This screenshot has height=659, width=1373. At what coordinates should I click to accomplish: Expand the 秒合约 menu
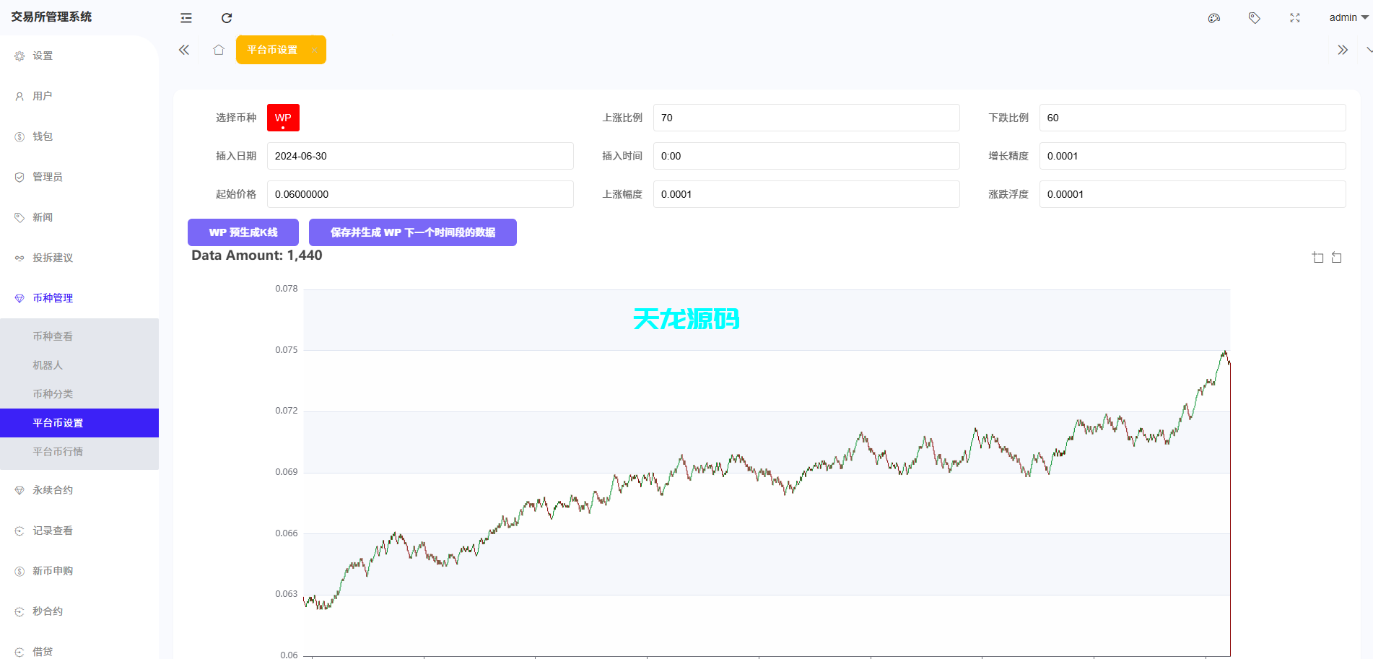pyautogui.click(x=79, y=611)
